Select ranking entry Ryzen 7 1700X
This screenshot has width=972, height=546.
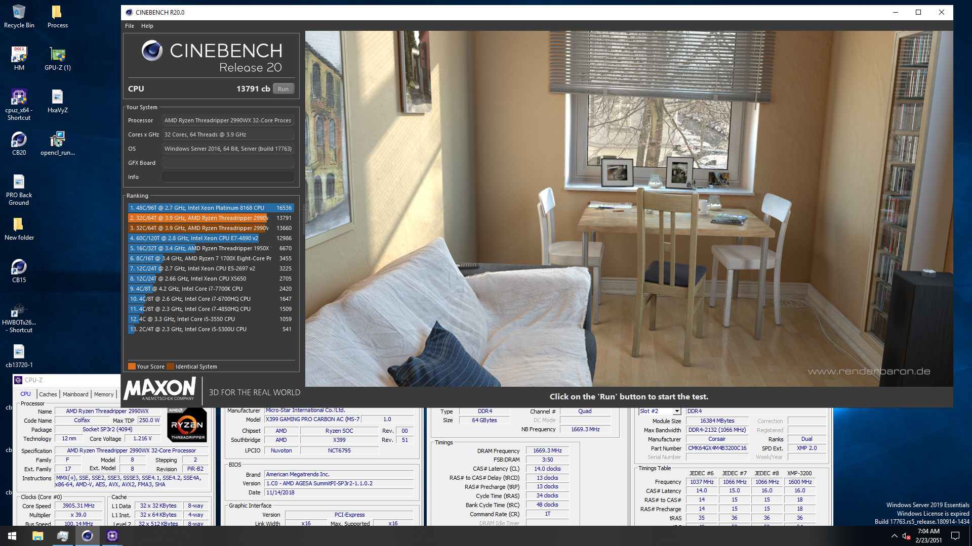211,258
